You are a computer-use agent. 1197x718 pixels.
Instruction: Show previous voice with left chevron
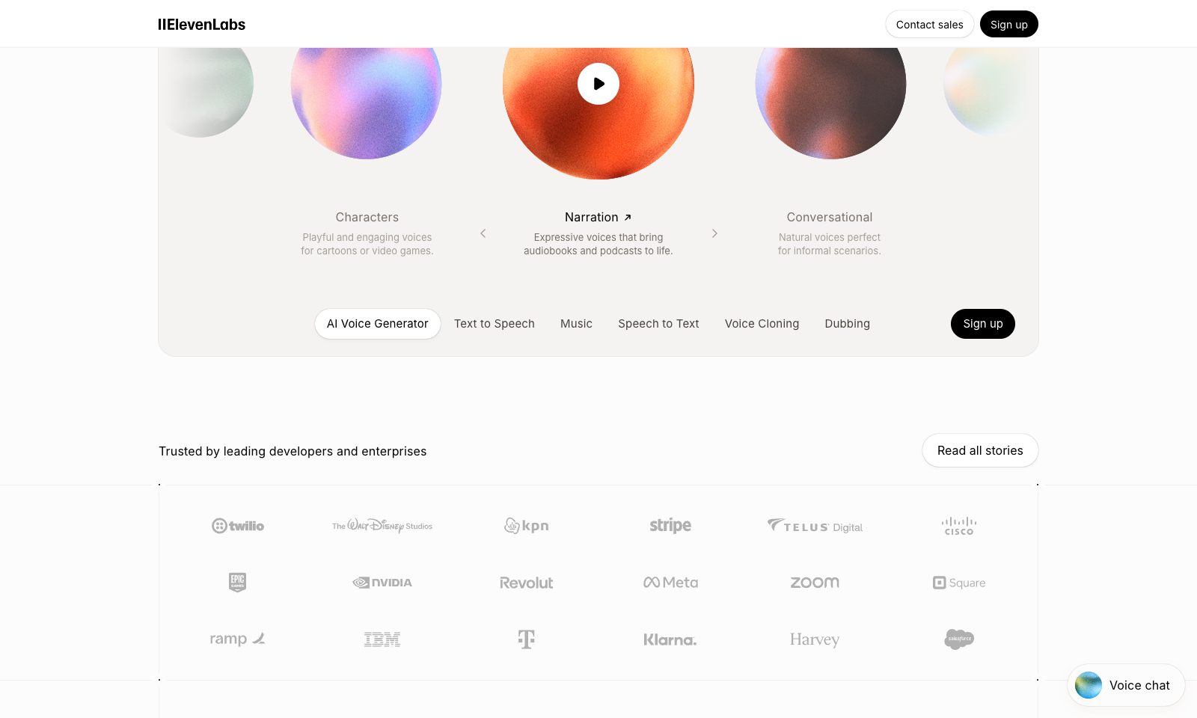point(483,233)
